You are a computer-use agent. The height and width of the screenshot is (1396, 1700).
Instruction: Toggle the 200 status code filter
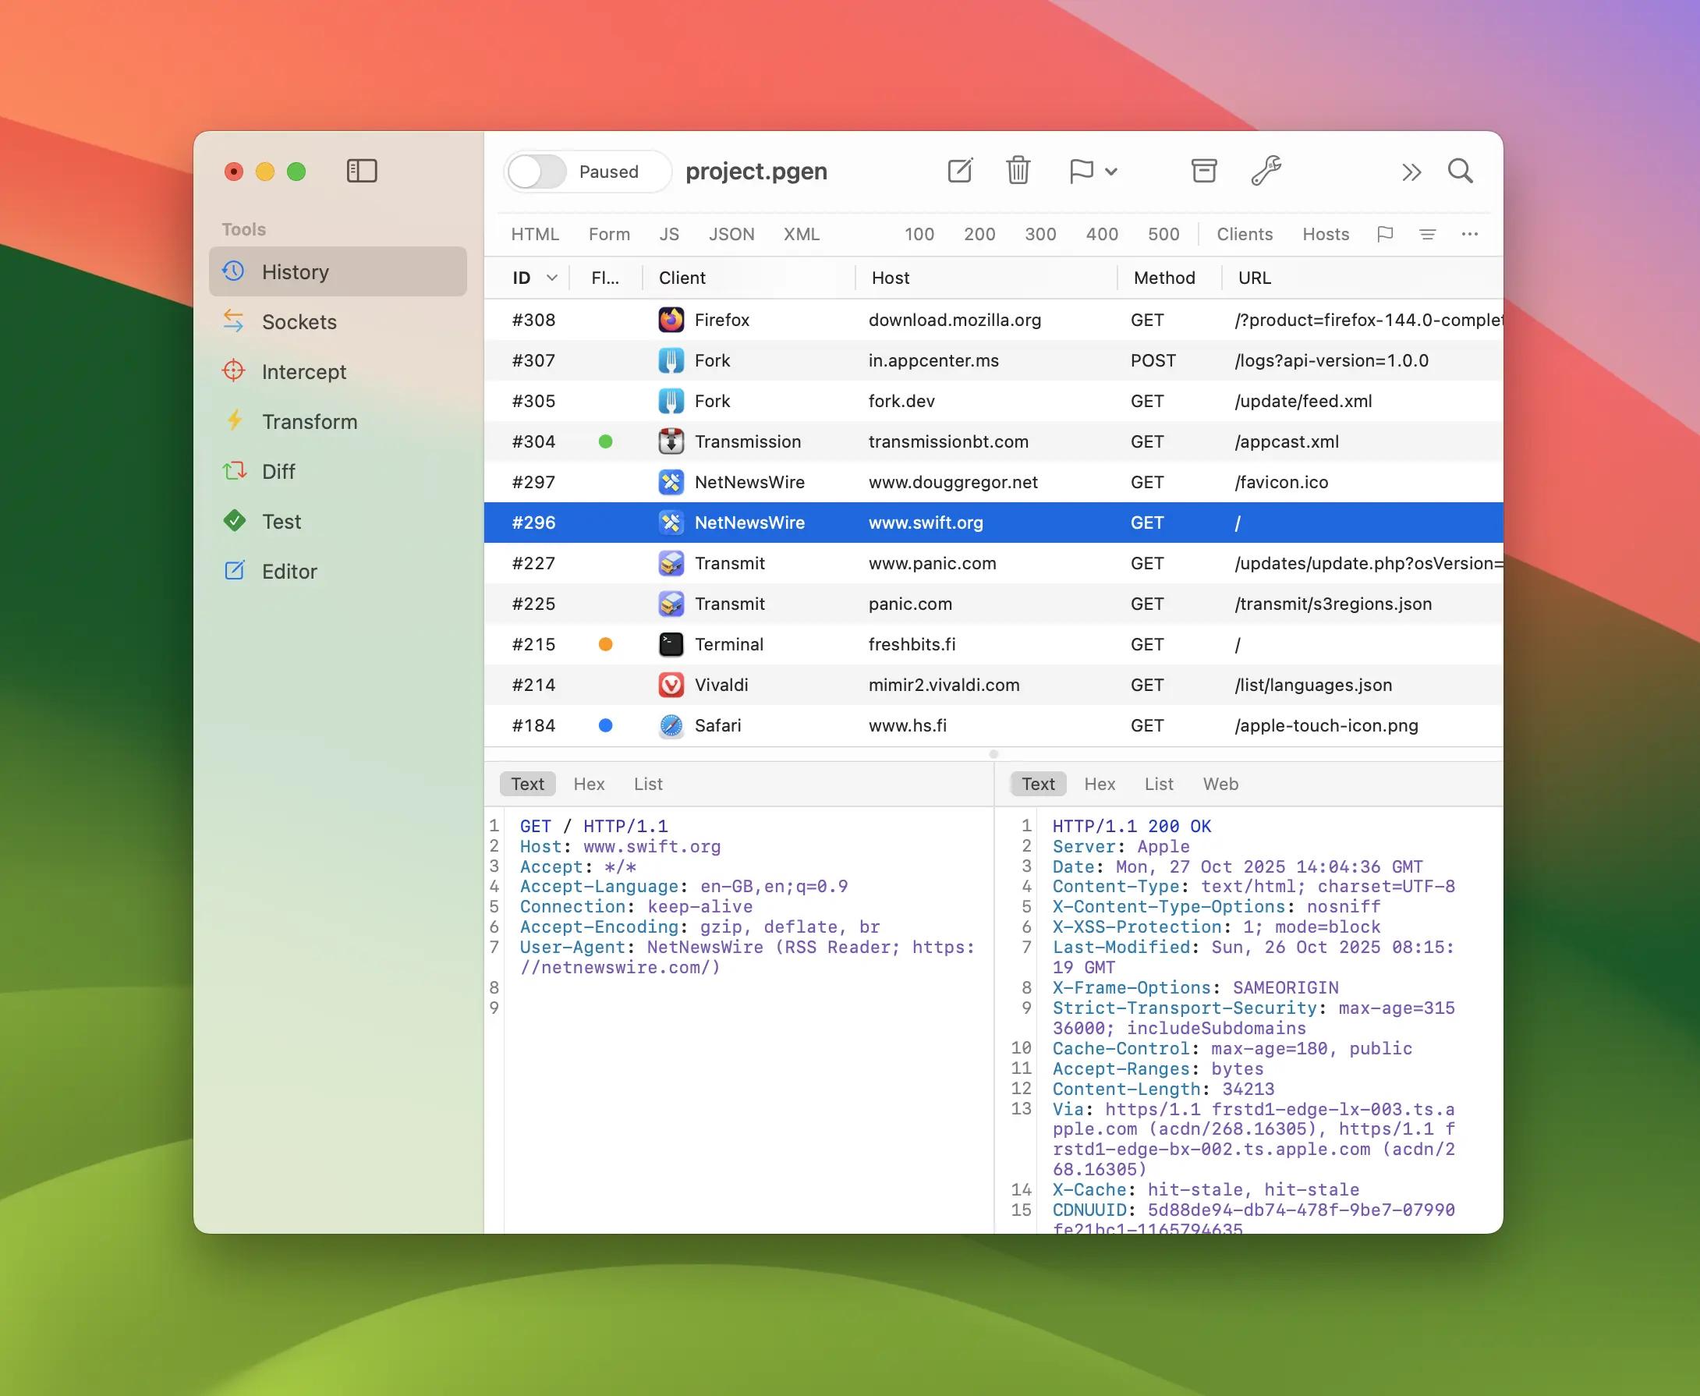coord(979,234)
